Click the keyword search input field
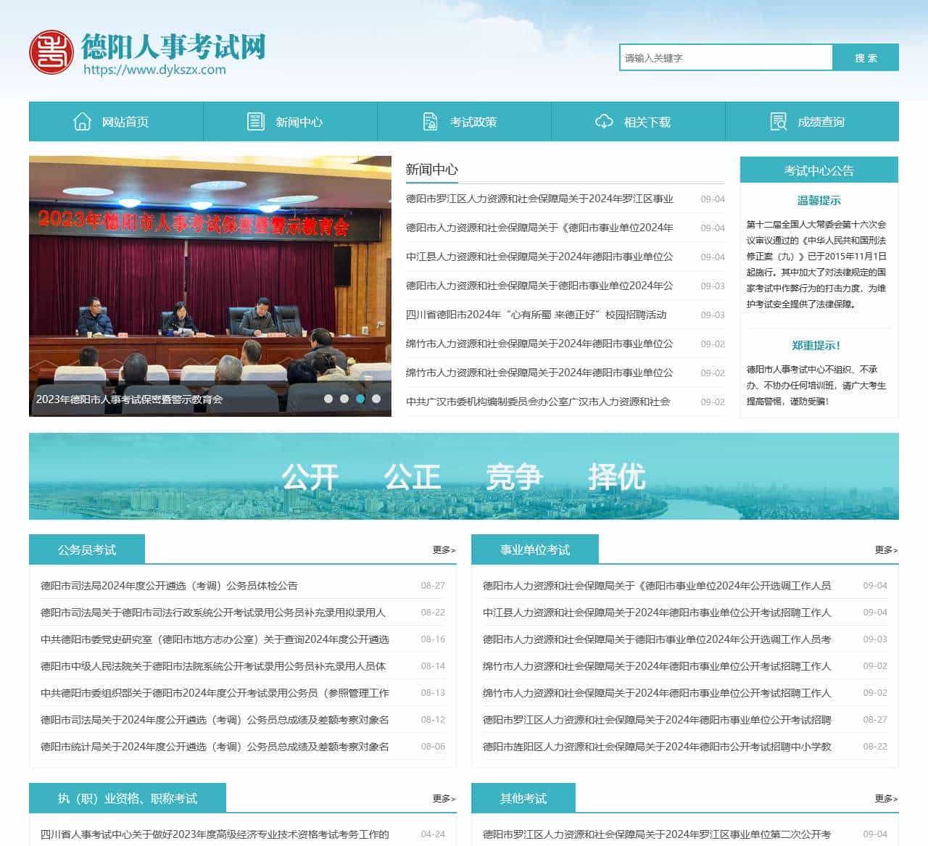This screenshot has width=928, height=846. coord(725,57)
